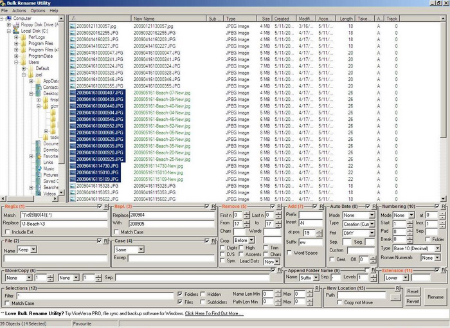The height and width of the screenshot is (328, 450).
Task: Click the Bulk Rename Utility title bar icon
Action: tap(3, 3)
